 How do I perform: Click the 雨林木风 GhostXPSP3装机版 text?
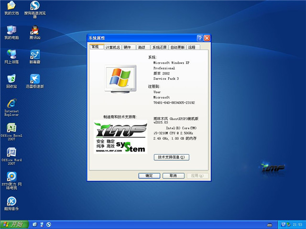point(176,119)
